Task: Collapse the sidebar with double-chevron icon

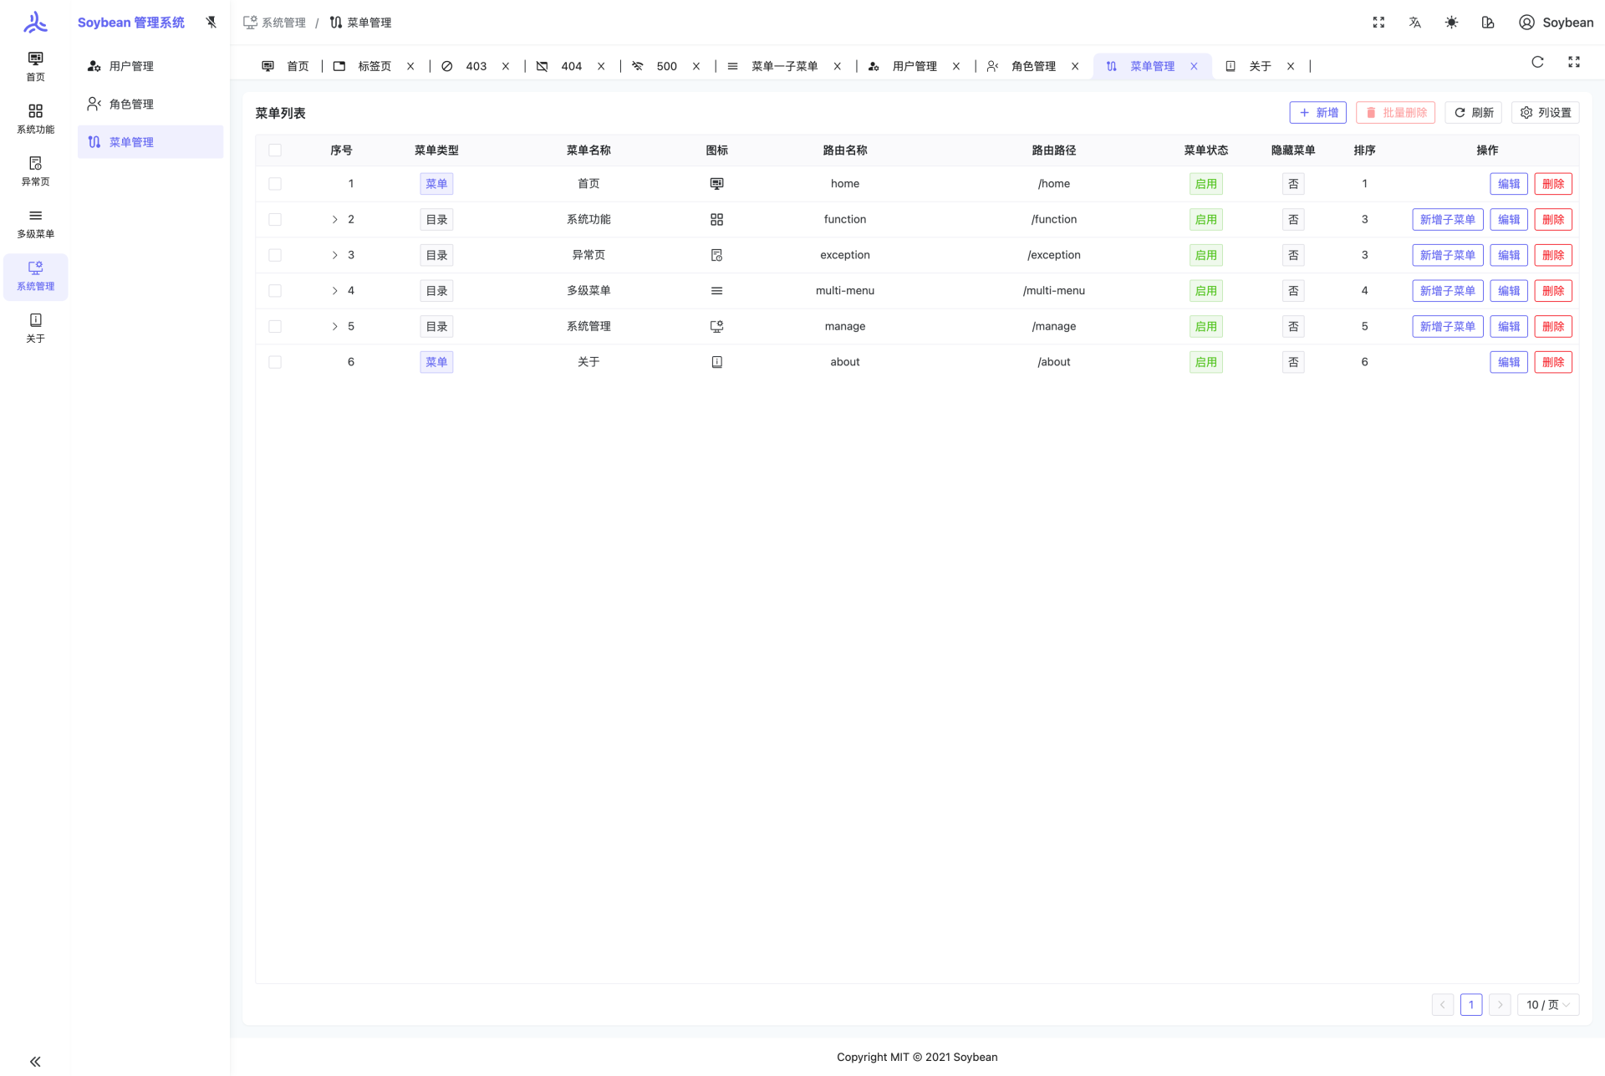Action: point(35,1062)
